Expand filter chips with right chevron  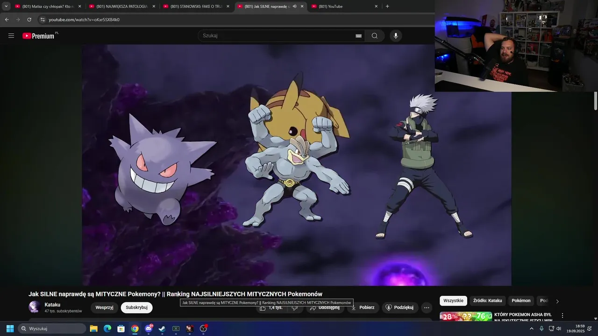pos(557,301)
